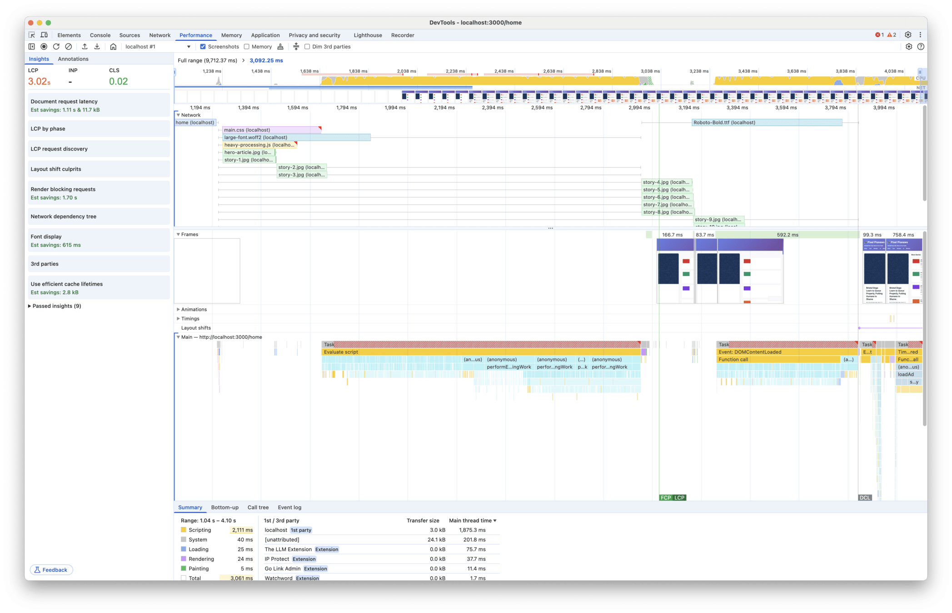Toggle the device toolbar icon
Viewport: 952px width, 613px height.
[44, 35]
